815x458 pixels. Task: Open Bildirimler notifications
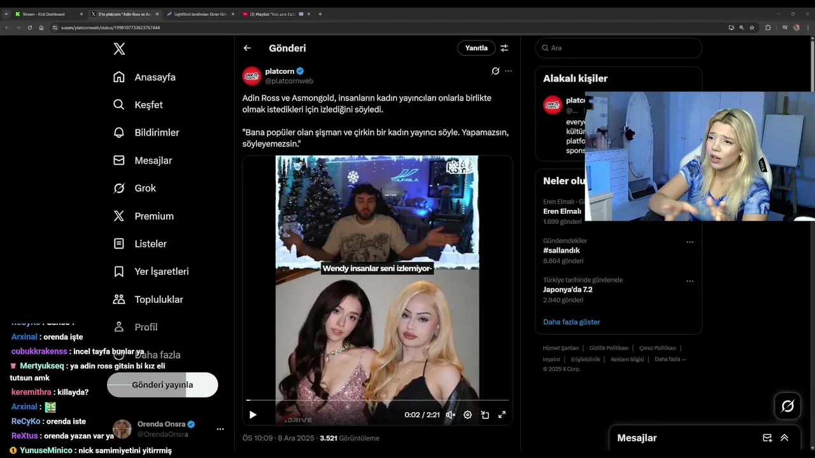pyautogui.click(x=146, y=132)
